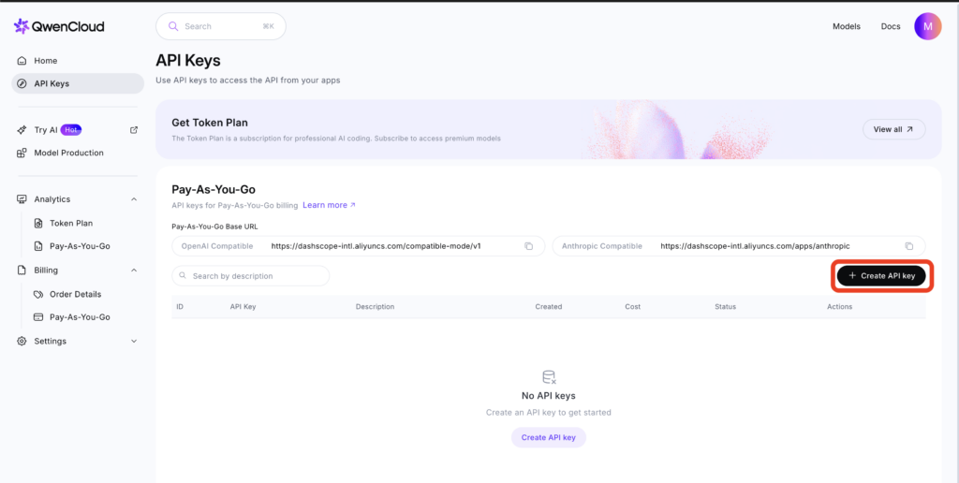
Task: Click the Analytics section label
Action: click(x=52, y=199)
